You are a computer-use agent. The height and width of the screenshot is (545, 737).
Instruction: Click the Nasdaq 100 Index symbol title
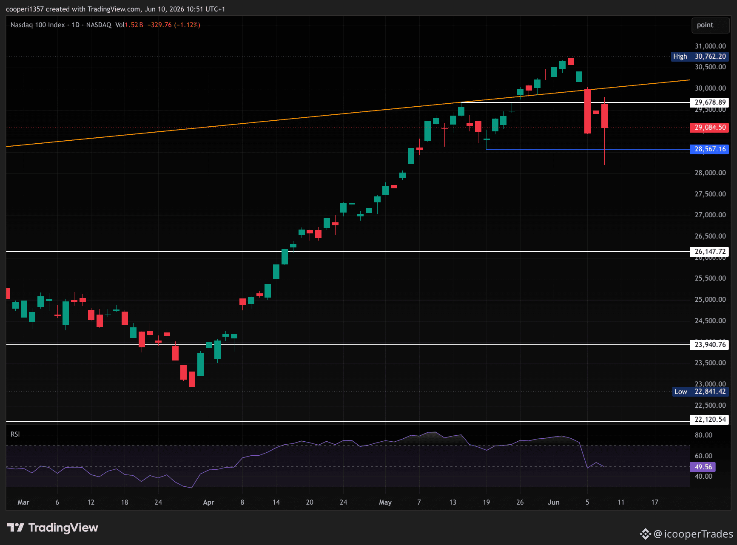point(38,25)
